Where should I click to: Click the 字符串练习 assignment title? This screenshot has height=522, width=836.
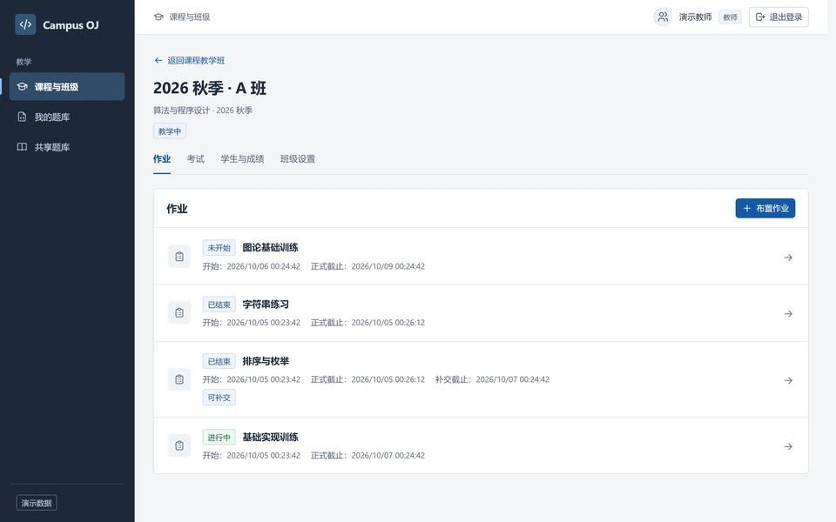click(x=266, y=304)
